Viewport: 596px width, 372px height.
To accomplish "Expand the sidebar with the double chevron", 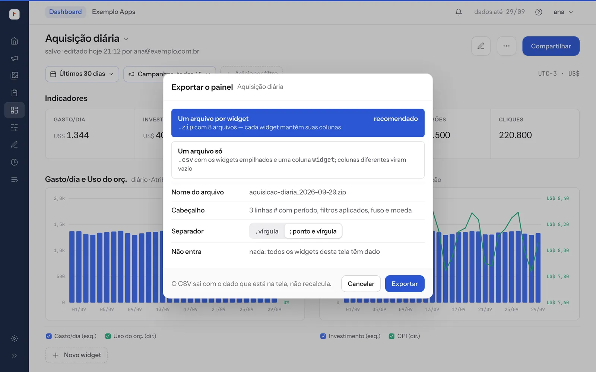I will tap(14, 356).
